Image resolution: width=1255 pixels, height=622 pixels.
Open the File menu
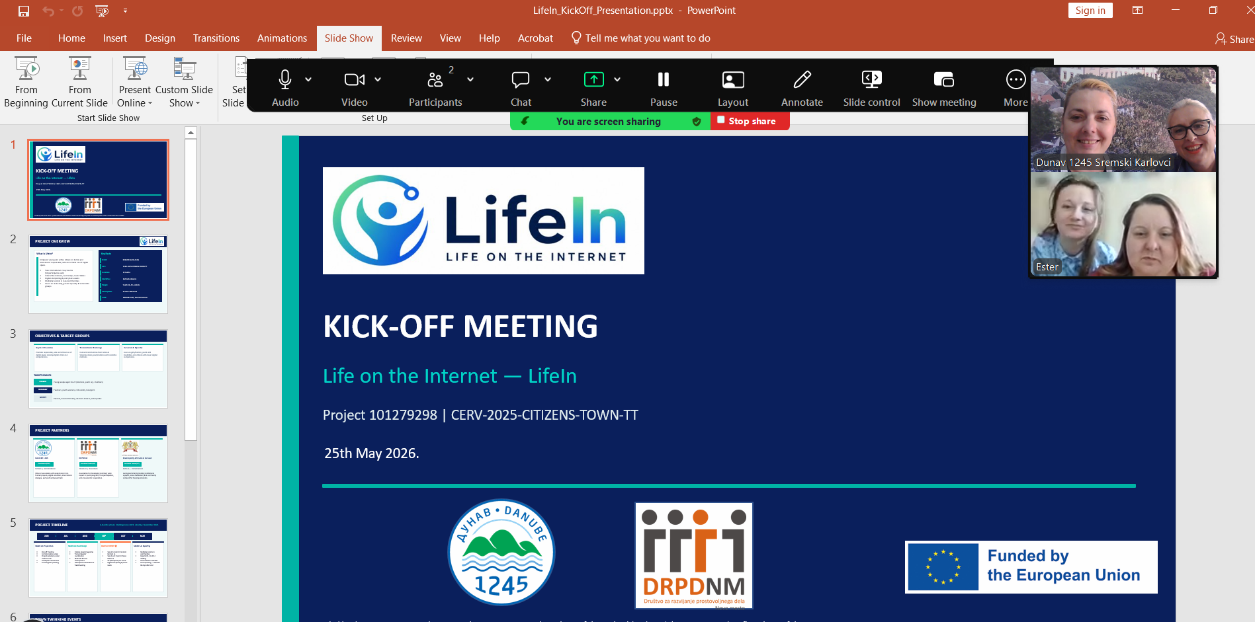(24, 38)
